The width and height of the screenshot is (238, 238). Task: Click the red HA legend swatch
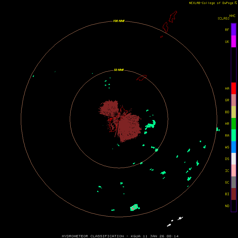point(234,88)
